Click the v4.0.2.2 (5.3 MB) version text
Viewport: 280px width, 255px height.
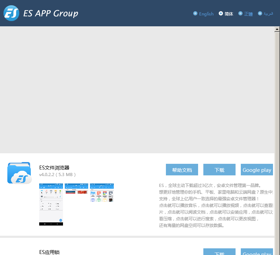pos(57,174)
